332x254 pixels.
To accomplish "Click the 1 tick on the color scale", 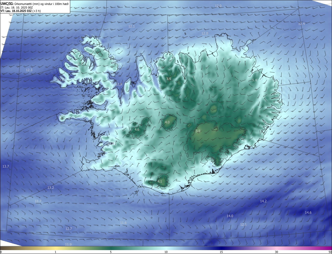I will pos(56,252).
